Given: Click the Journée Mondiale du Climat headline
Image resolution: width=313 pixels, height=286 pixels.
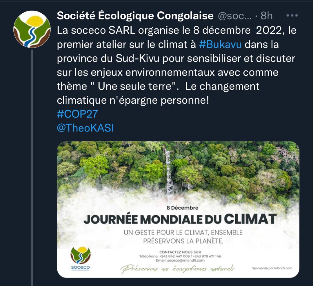Looking at the screenshot, I should click(180, 219).
